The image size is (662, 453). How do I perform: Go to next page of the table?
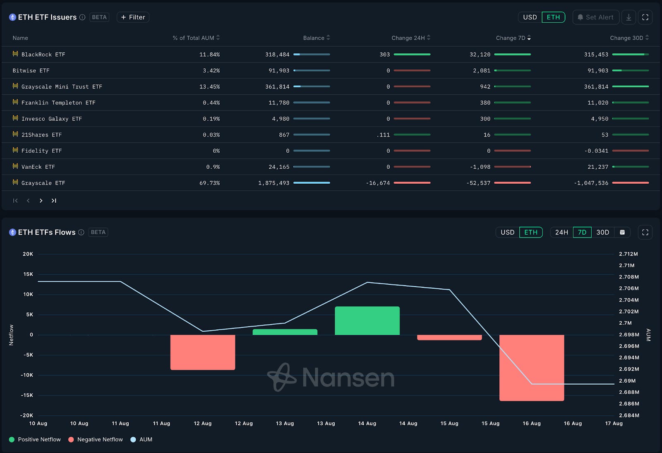41,201
